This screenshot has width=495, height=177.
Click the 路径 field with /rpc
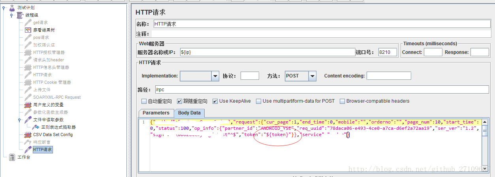coord(322,89)
